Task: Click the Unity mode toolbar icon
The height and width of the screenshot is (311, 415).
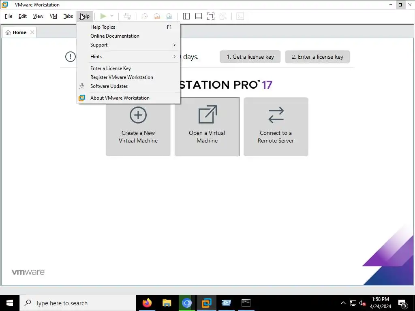Action: (x=223, y=16)
